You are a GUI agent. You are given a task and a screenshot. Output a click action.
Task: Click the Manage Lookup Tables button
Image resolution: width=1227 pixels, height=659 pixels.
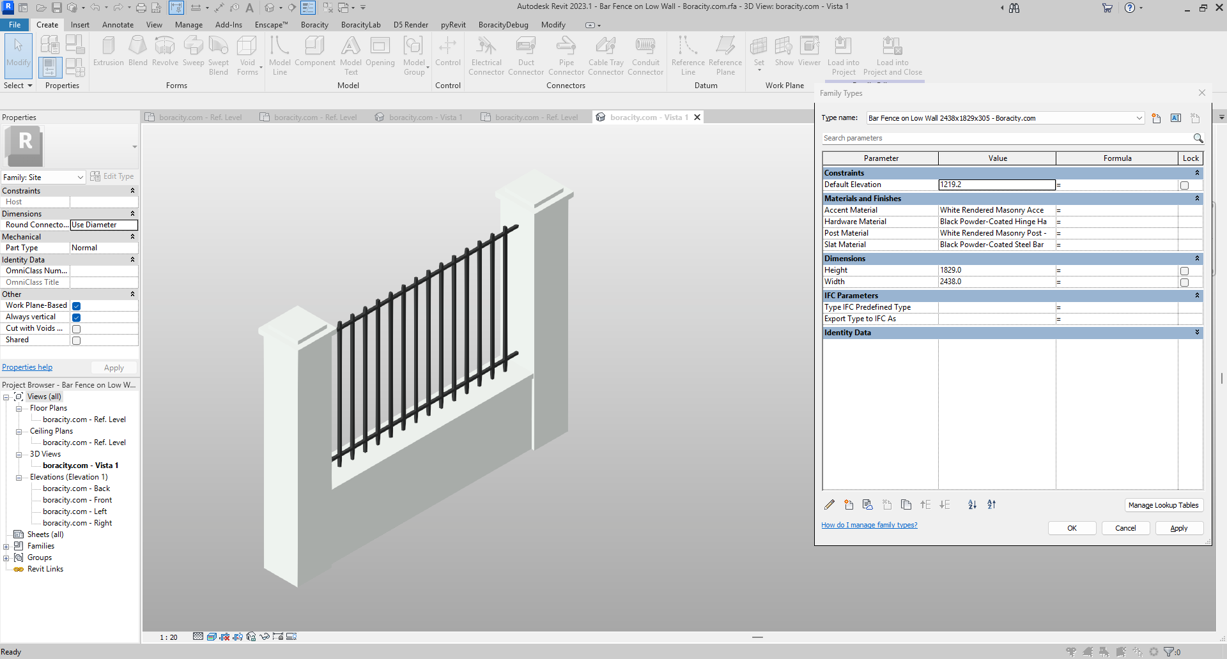coord(1163,505)
